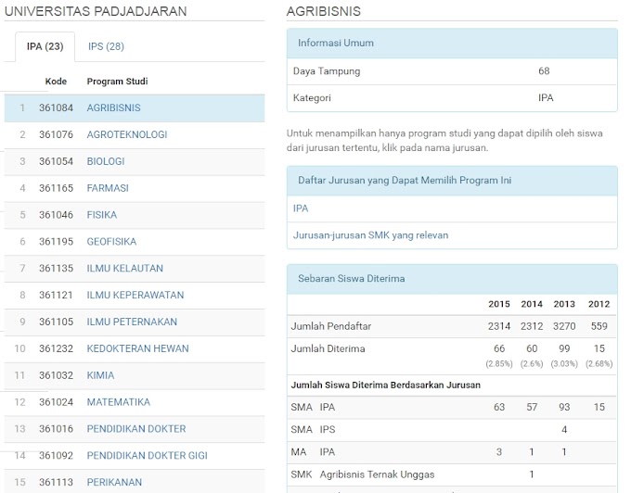Screen dimensions: 631x493
Task: Click code 361016 in the list
Action: [56, 429]
